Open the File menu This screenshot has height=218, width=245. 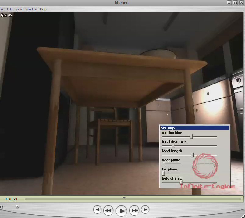tap(2, 9)
